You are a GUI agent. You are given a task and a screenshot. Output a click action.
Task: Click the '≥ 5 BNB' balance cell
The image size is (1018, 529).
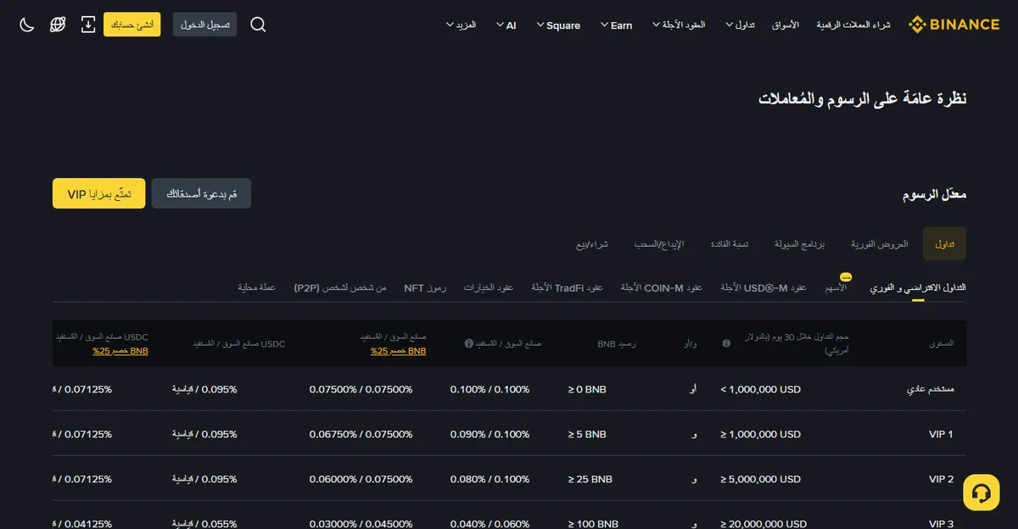pos(587,434)
